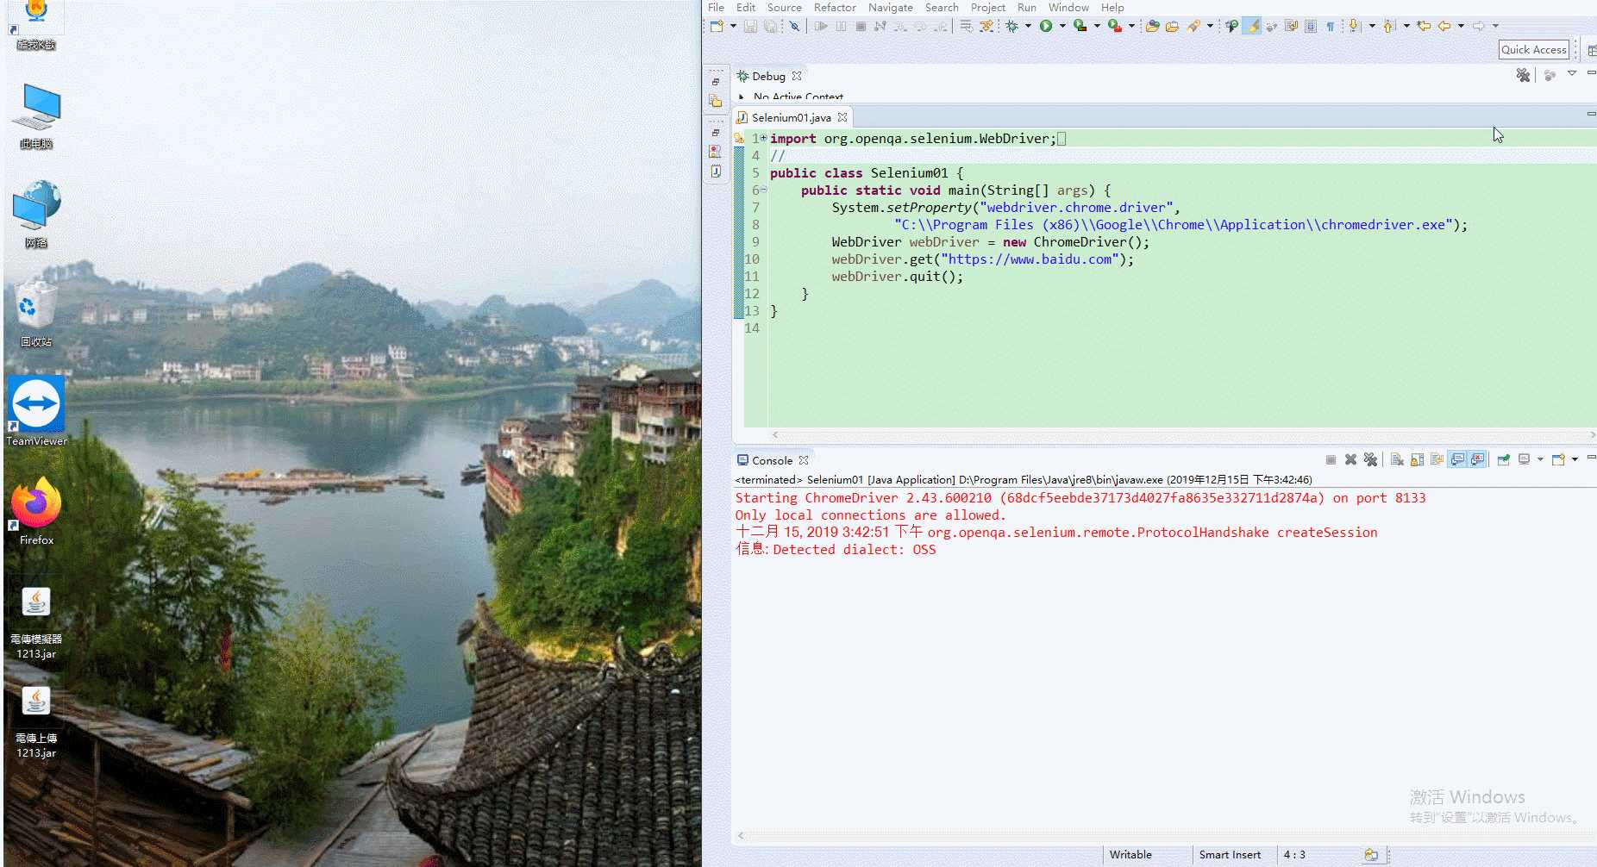Viewport: 1597px width, 867px height.
Task: Click the Debug bug launch icon
Action: [x=1011, y=26]
